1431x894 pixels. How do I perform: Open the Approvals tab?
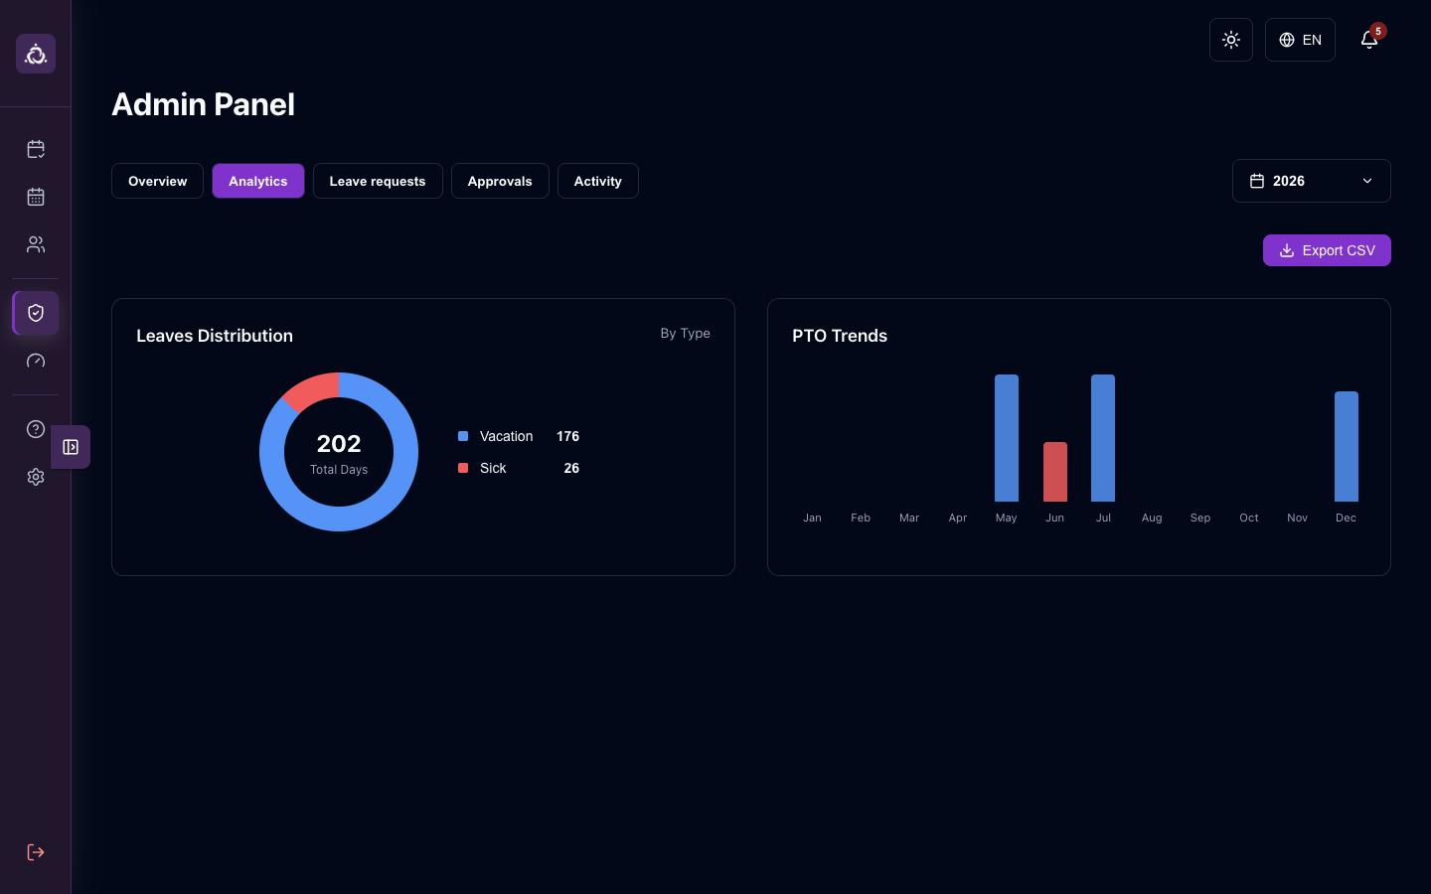click(500, 181)
